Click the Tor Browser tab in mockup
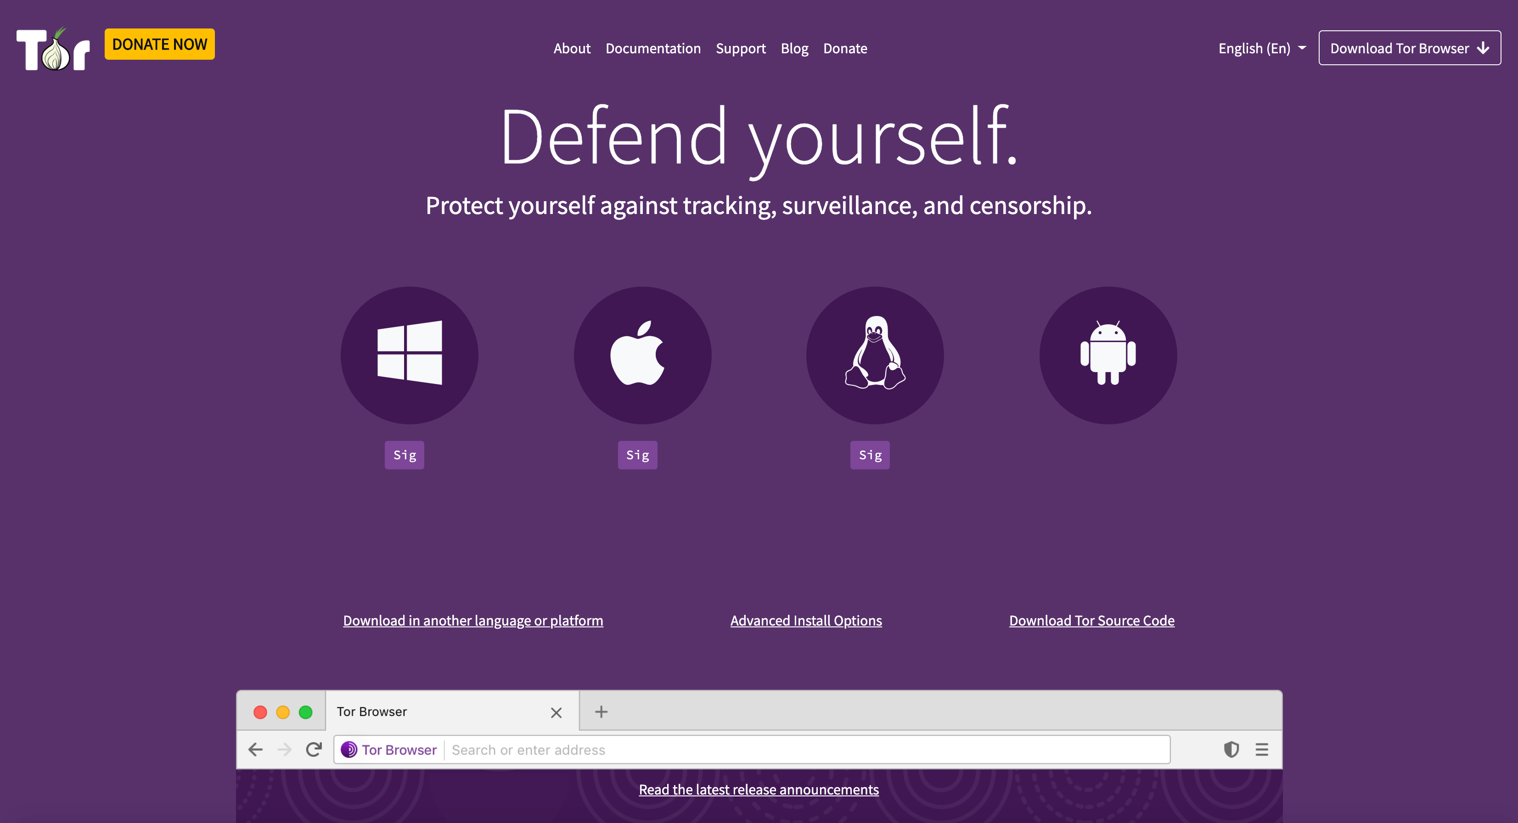This screenshot has width=1518, height=823. (x=452, y=711)
